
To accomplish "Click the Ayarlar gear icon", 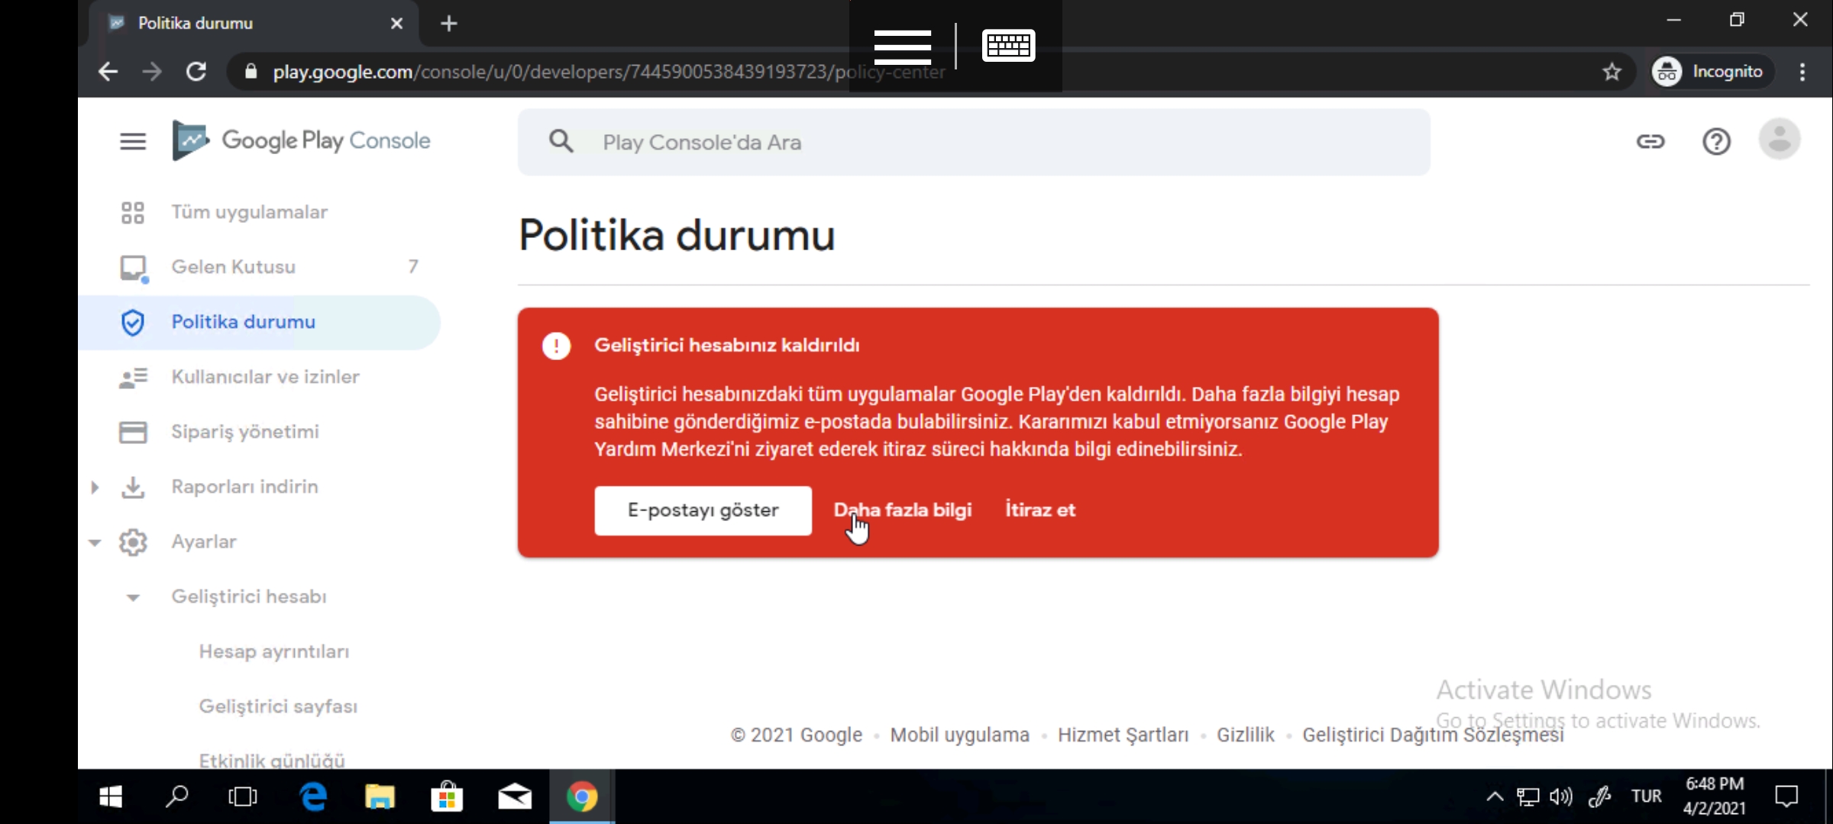I will pyautogui.click(x=133, y=542).
